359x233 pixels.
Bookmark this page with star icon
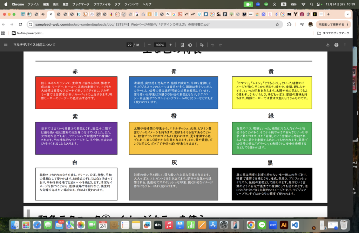tap(277, 25)
